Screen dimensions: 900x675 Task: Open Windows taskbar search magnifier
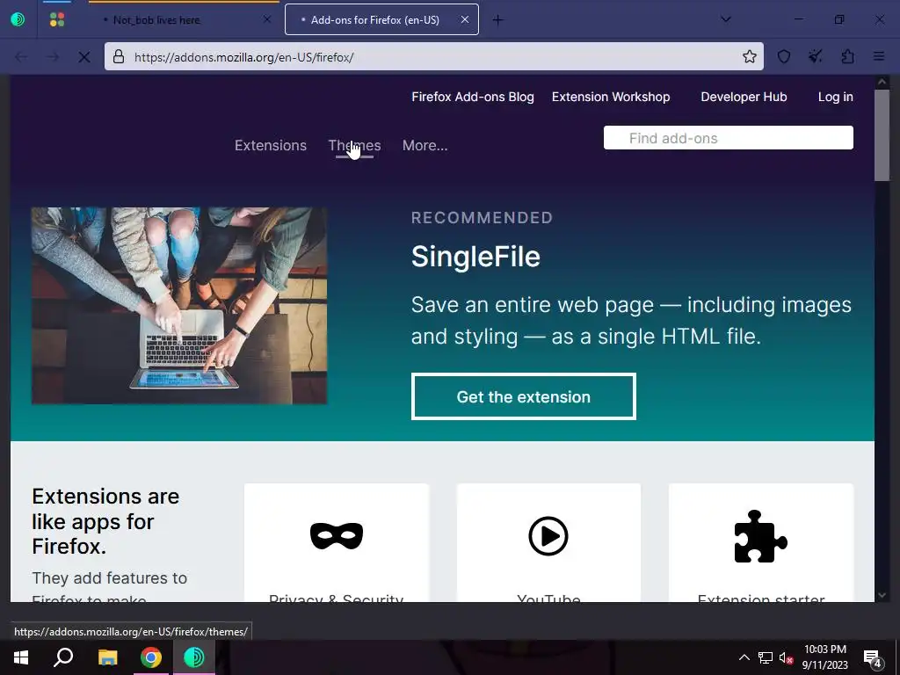tap(63, 657)
